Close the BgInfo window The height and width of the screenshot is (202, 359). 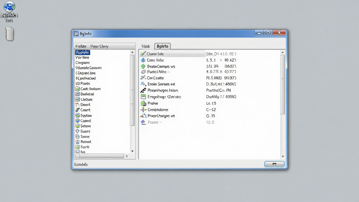click(279, 33)
